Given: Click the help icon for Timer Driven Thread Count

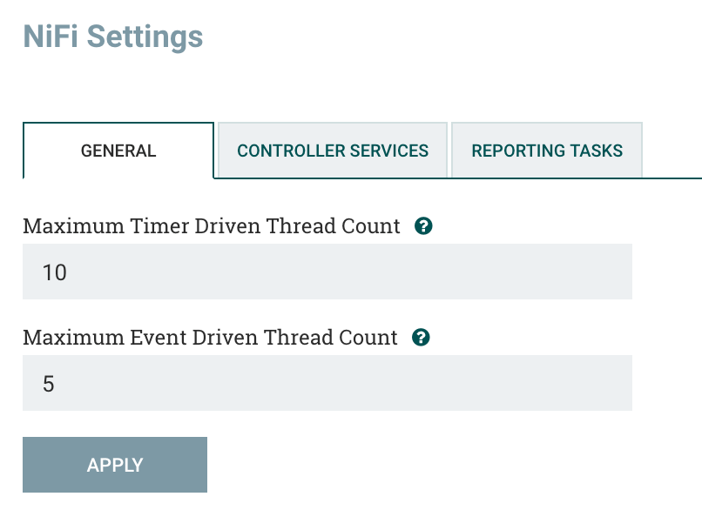Looking at the screenshot, I should click(x=424, y=226).
